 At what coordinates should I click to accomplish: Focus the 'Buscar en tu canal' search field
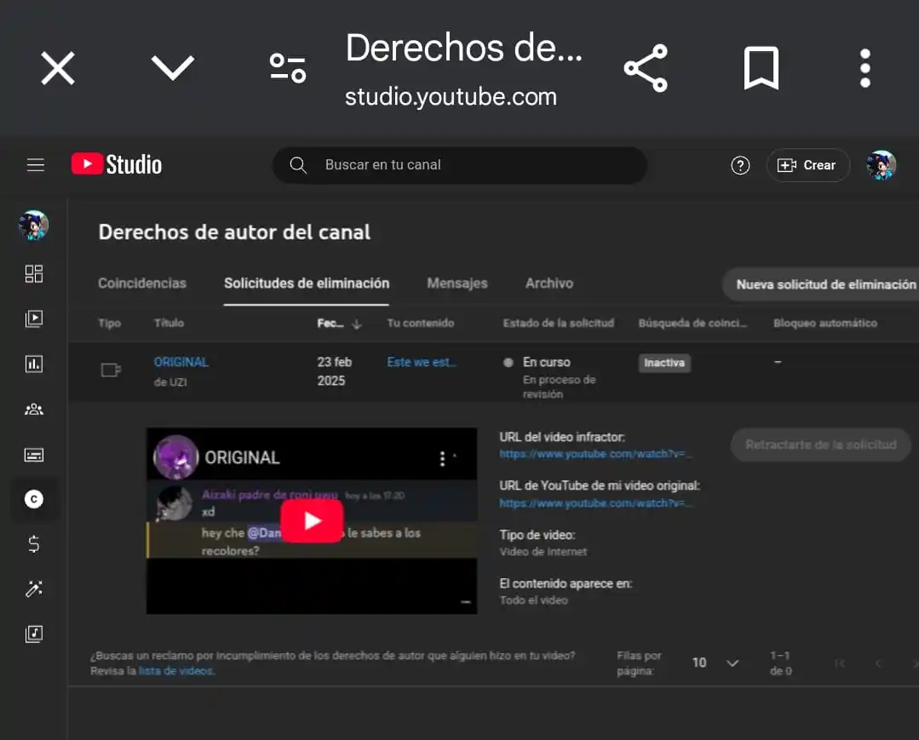coord(460,165)
